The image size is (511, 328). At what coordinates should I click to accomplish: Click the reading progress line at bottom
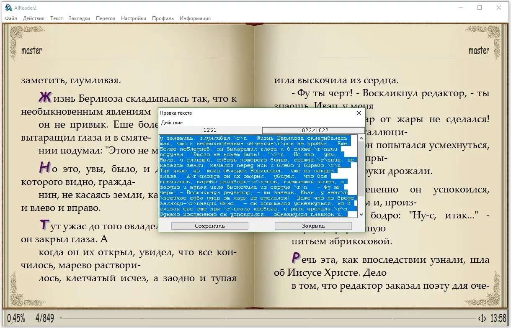267,318
